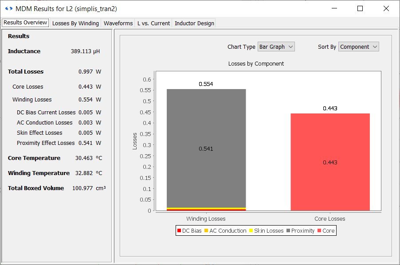Click the Proximity Effect Losses value row
Screen dimensions: 400x265
pos(59,143)
